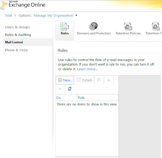
Task: Select Users & Groups in sidebar
Action: point(17,27)
